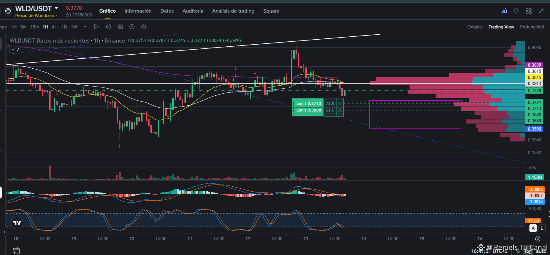Click the 16:41:21 UTC+2 timezone button
The height and width of the screenshot is (255, 550).
(489, 251)
